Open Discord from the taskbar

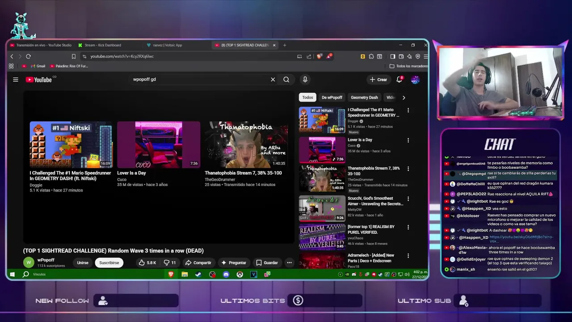(x=226, y=274)
